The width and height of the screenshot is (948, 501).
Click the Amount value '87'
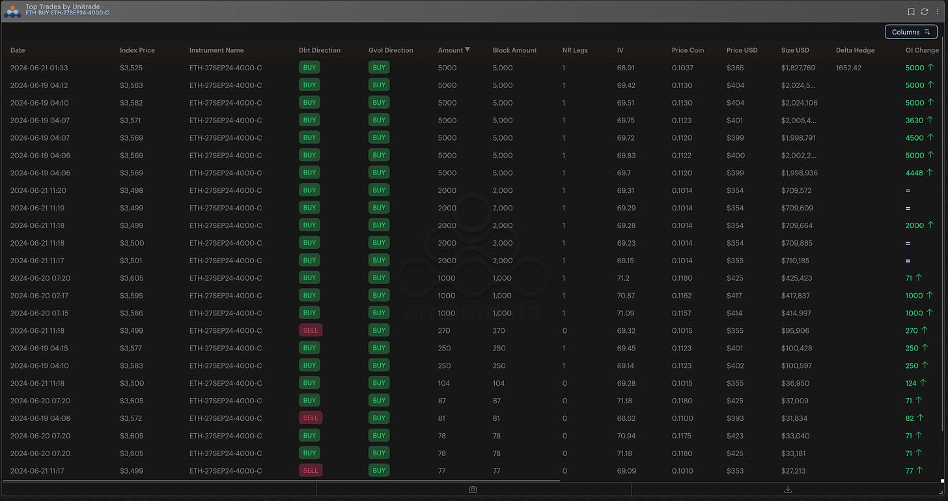click(x=442, y=401)
